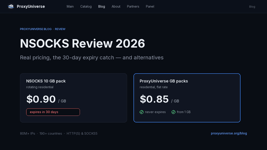Click the HTTP(S) & SOCKS5 text
267x150 pixels.
[x=82, y=134]
